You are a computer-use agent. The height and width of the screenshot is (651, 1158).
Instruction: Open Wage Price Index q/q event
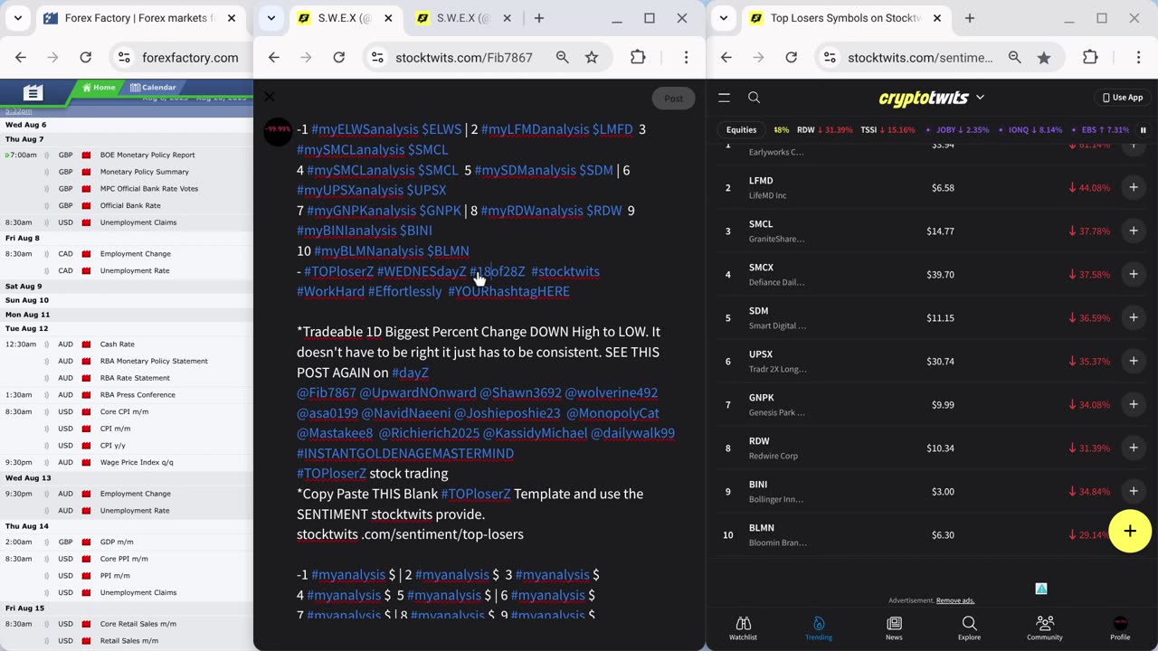[137, 462]
